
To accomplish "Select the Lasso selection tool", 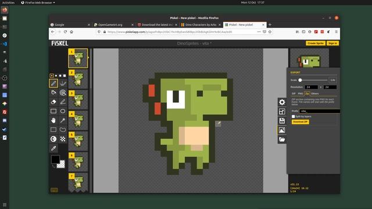I will [63, 129].
